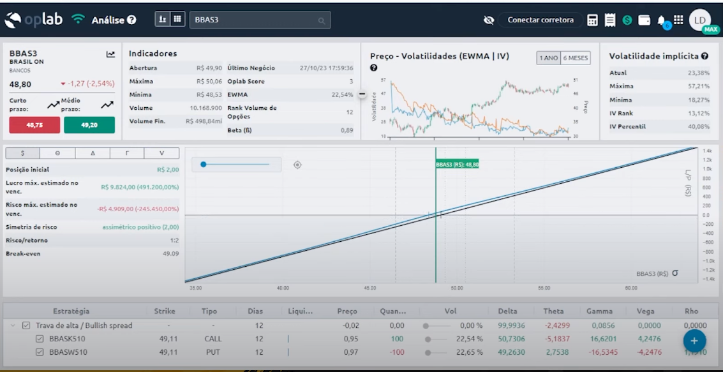
Task: Open the apps grid menu icon
Action: pyautogui.click(x=678, y=20)
